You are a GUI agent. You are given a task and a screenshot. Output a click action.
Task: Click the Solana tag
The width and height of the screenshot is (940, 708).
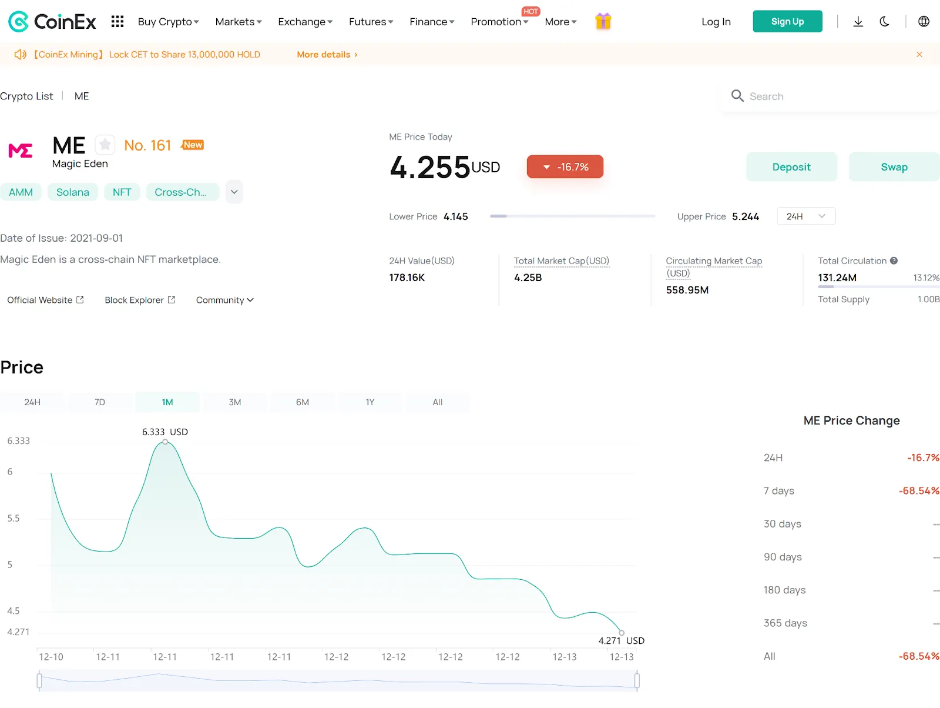[73, 192]
